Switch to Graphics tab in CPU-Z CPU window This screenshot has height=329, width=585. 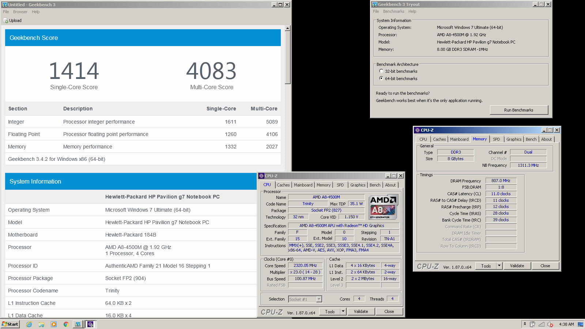click(358, 185)
